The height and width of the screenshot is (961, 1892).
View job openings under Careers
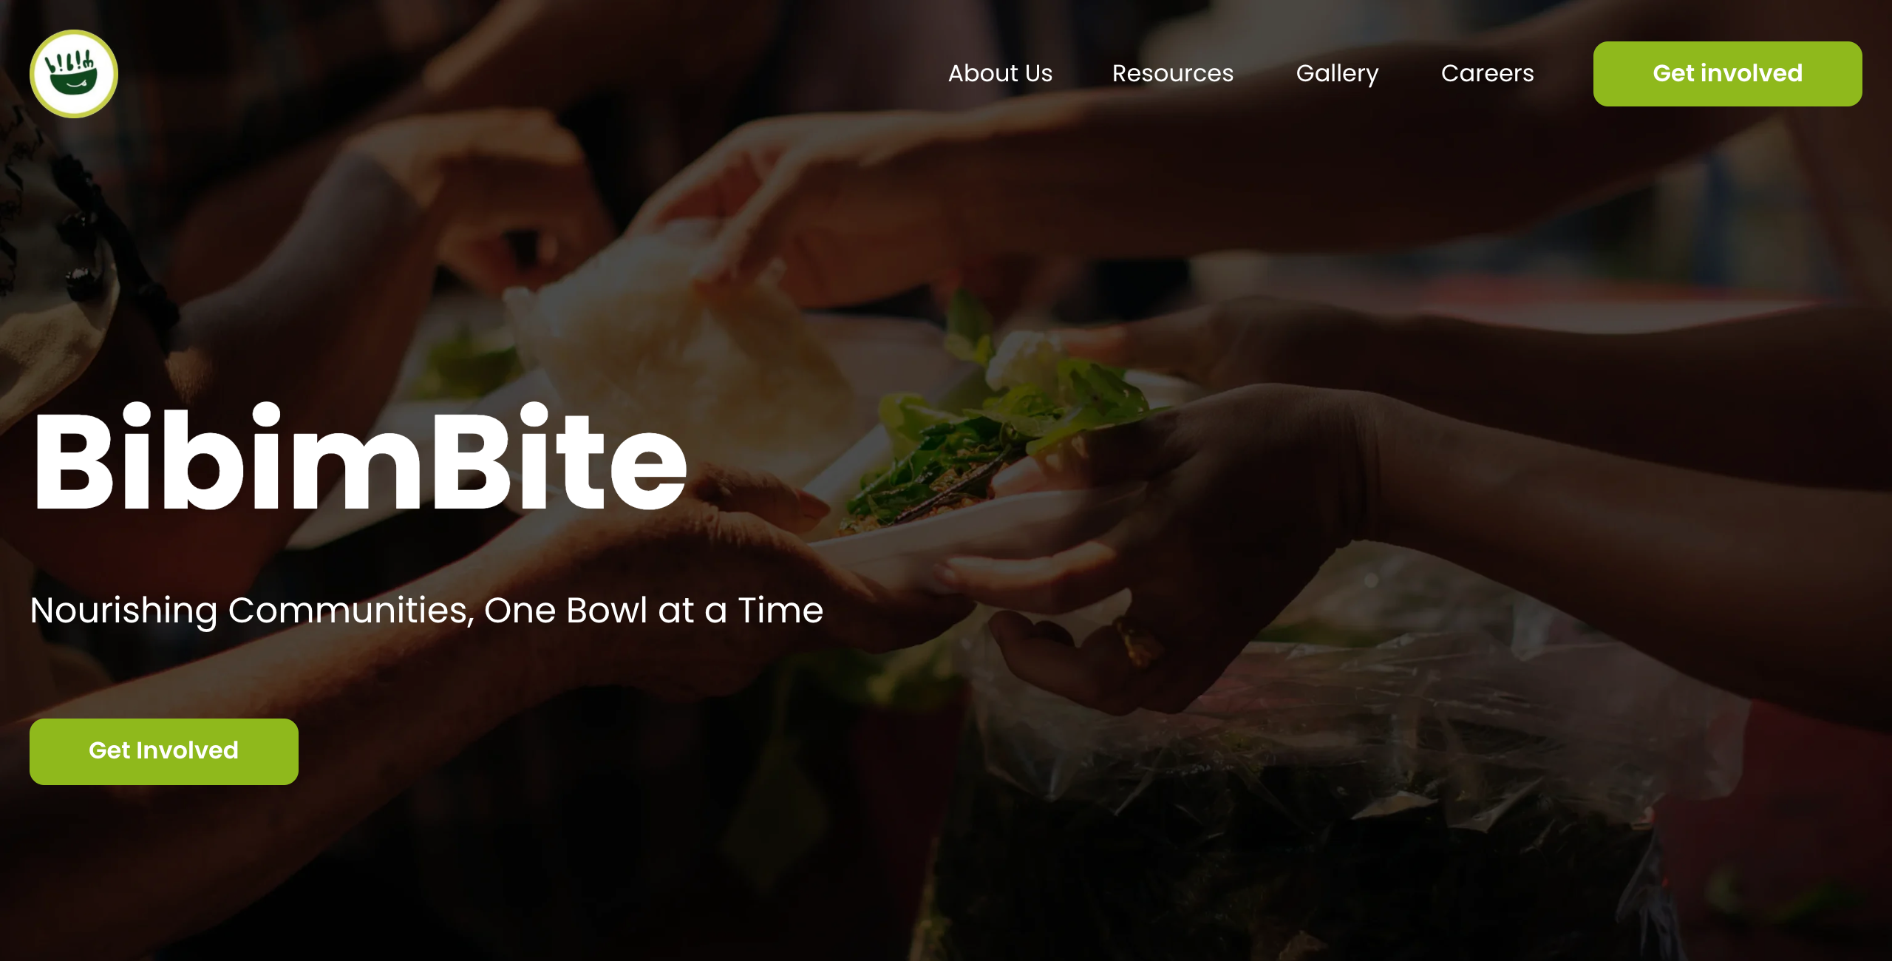pos(1487,73)
